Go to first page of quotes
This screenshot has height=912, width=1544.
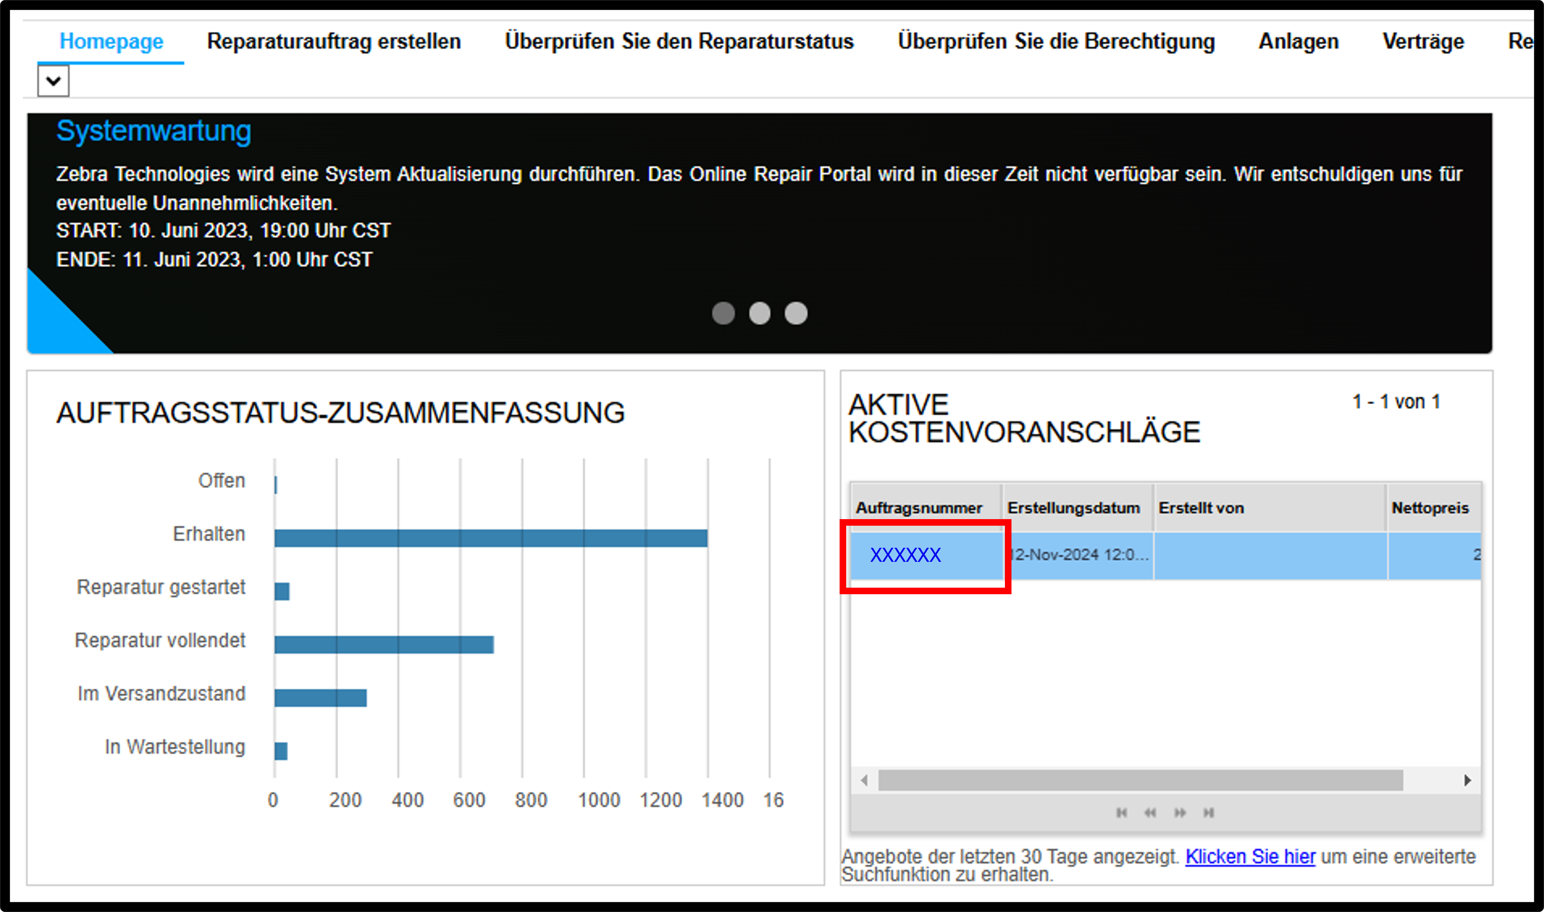[x=1122, y=812]
